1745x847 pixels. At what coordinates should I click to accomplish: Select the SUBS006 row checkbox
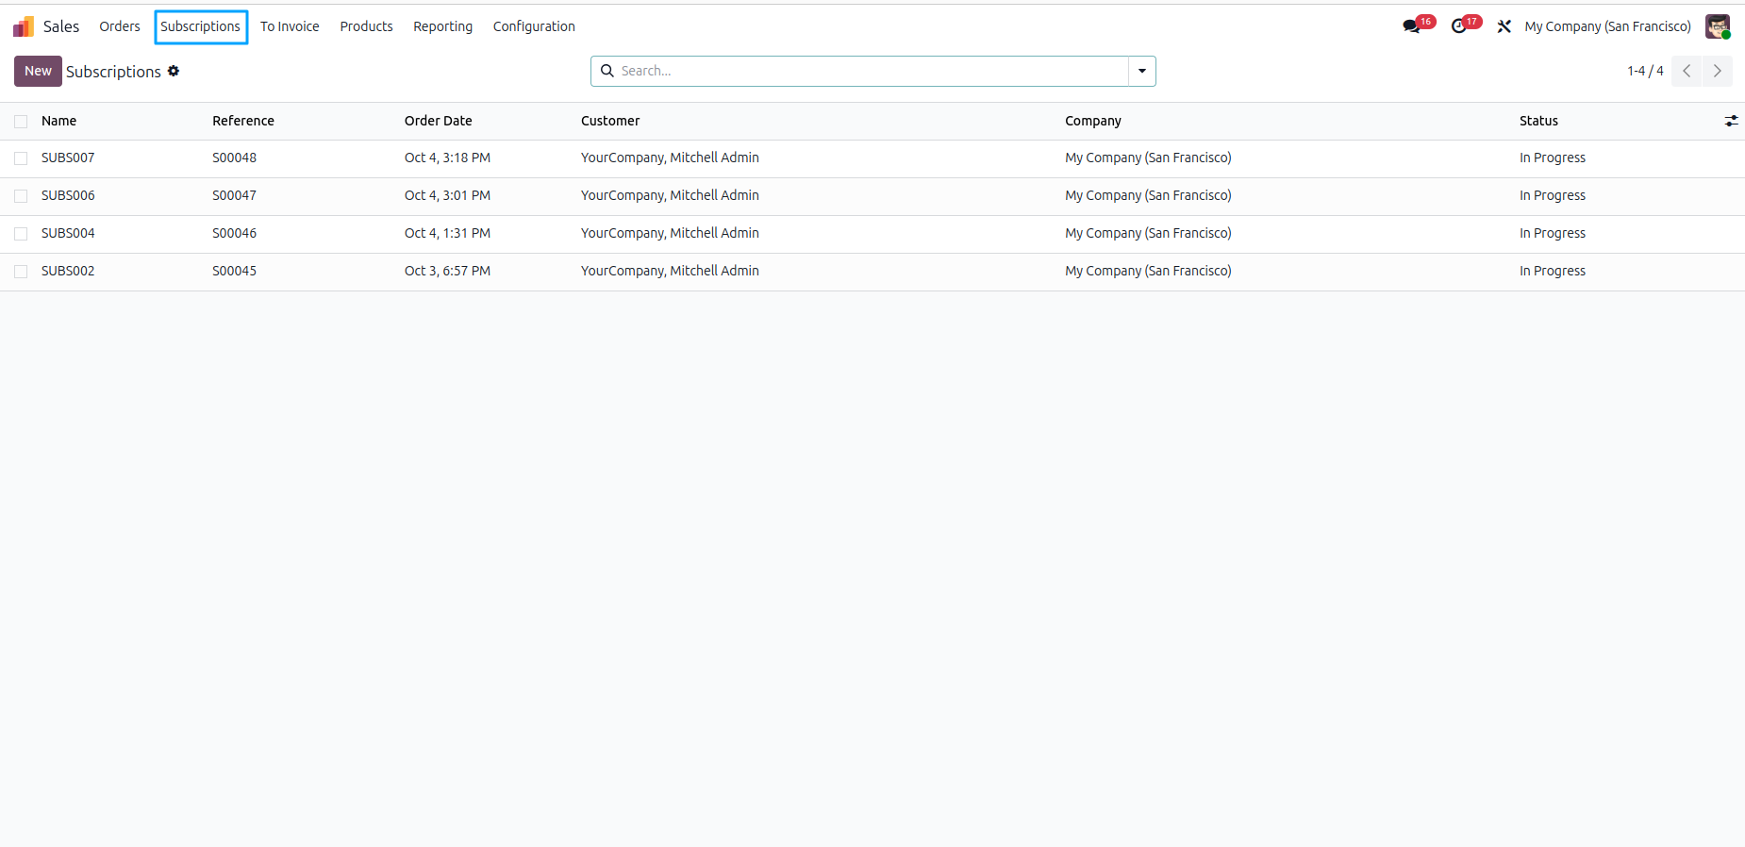coord(21,196)
